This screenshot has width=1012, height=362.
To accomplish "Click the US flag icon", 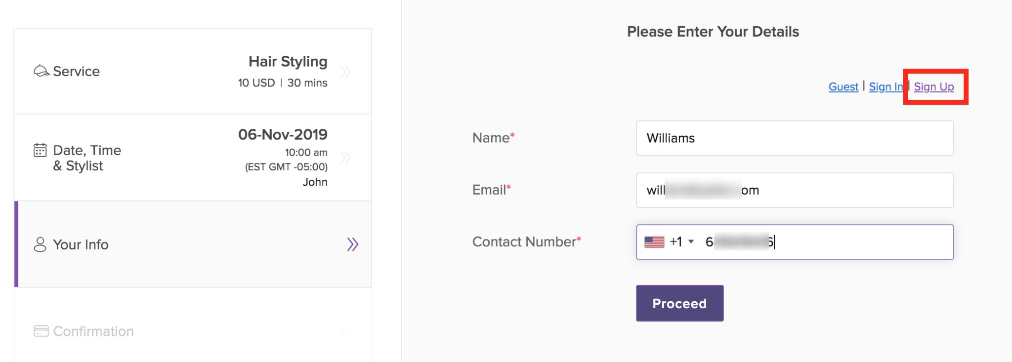I will click(x=654, y=242).
